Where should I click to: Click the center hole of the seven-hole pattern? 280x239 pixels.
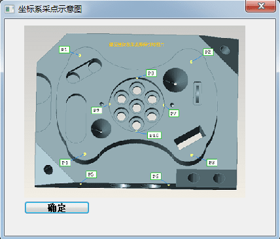click(x=137, y=107)
